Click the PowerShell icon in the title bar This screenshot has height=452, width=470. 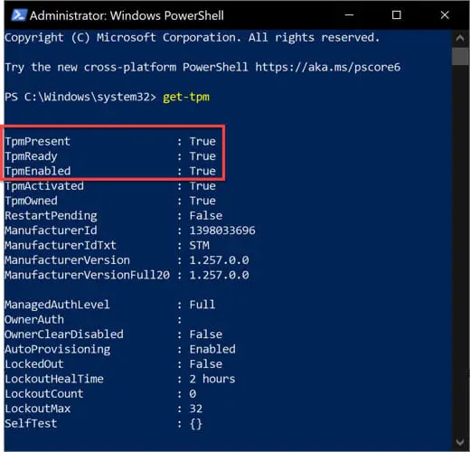18,15
